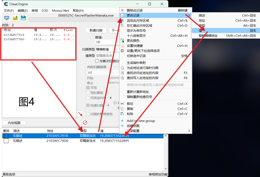Expand the 记录配置 submenu arrow

(x=189, y=131)
